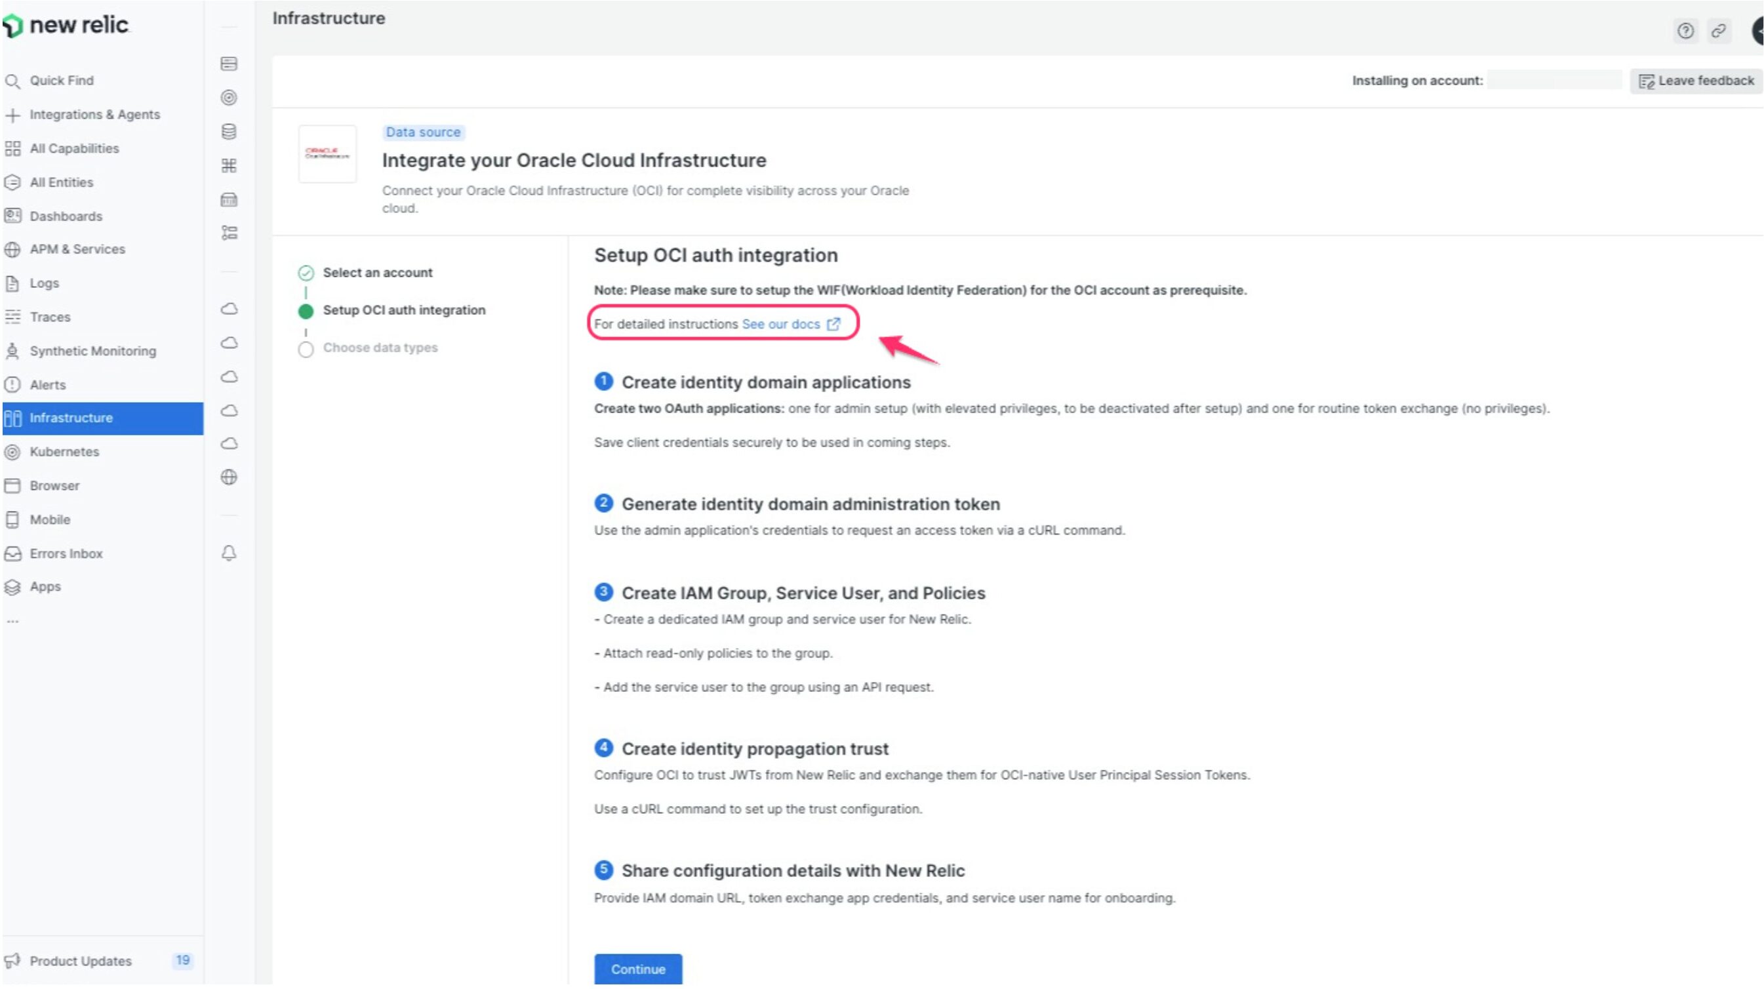Select the 'Setup OCI auth integration' step
The width and height of the screenshot is (1764, 989).
(404, 310)
